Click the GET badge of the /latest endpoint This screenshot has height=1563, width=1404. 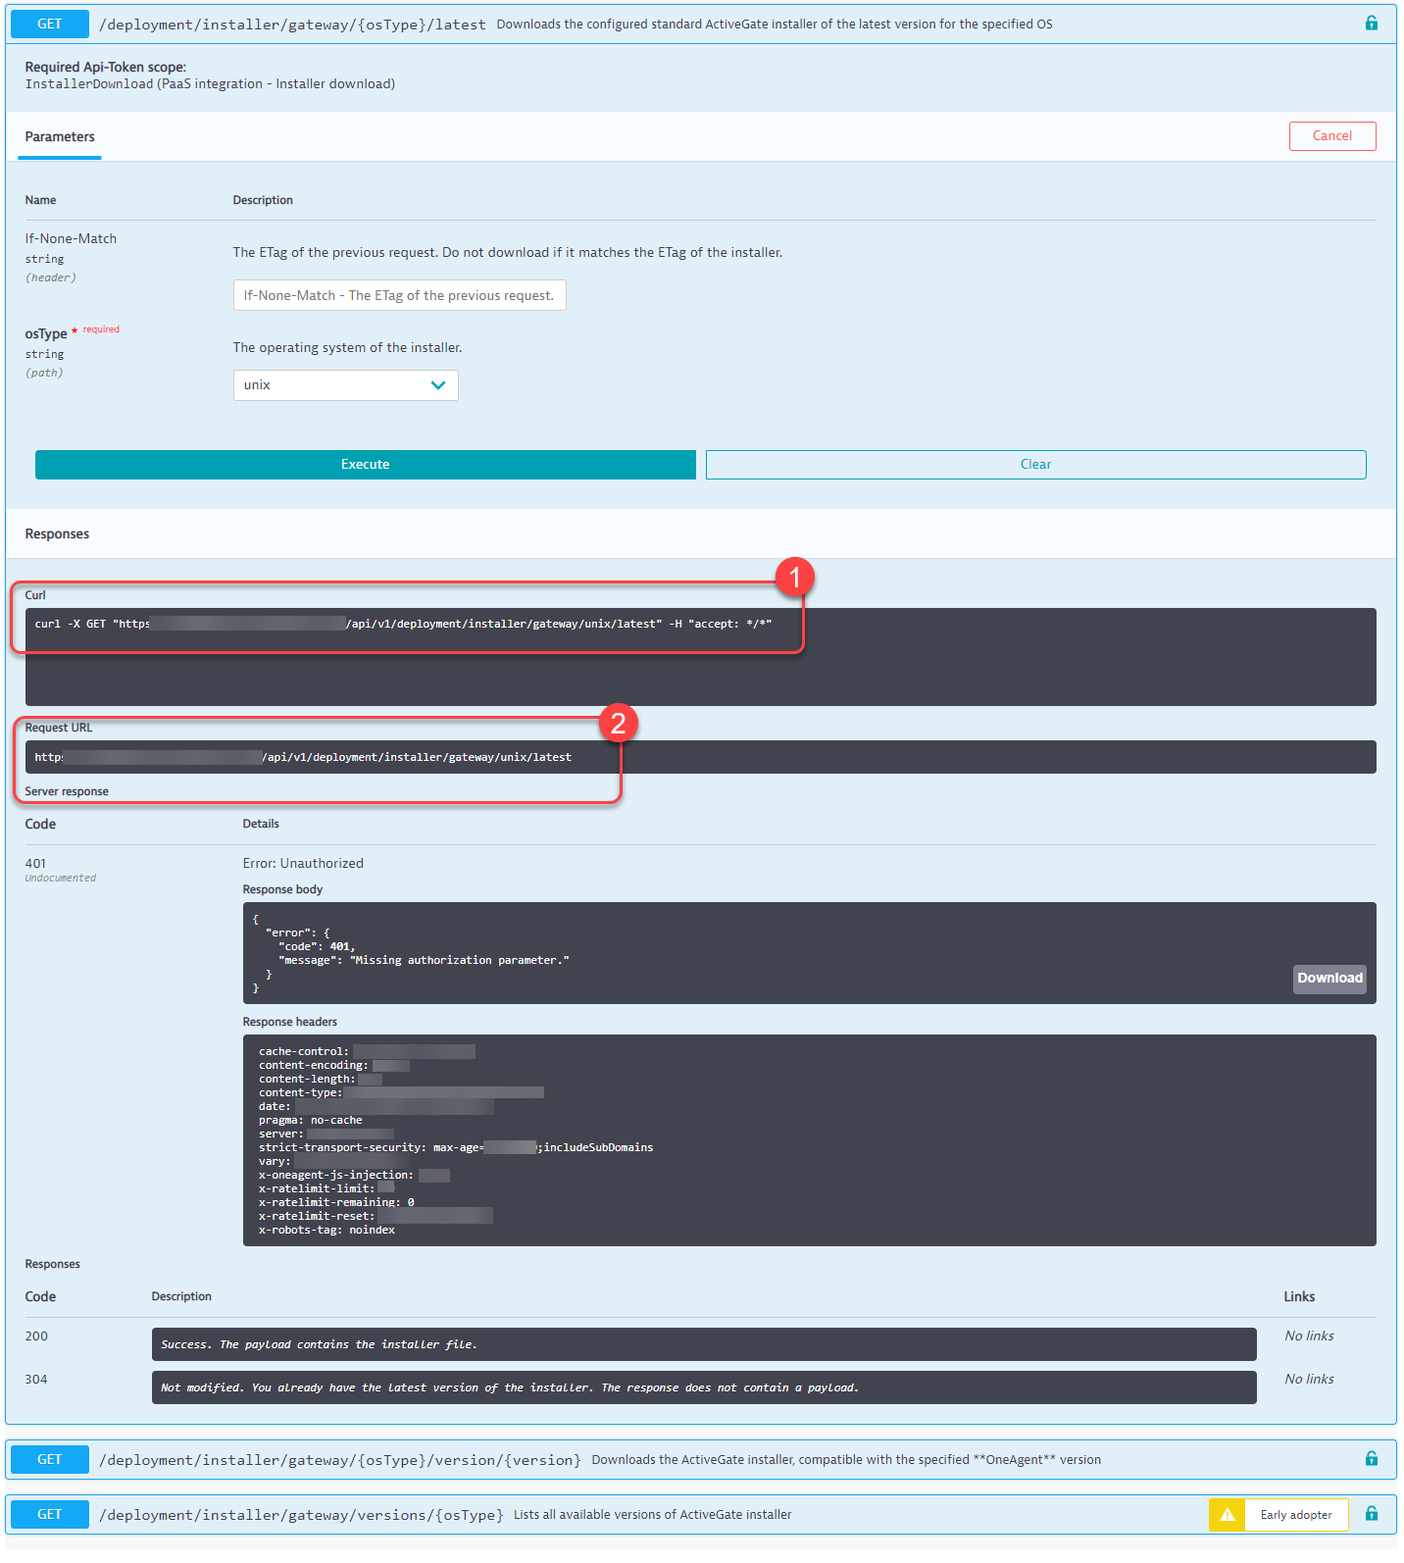[49, 24]
